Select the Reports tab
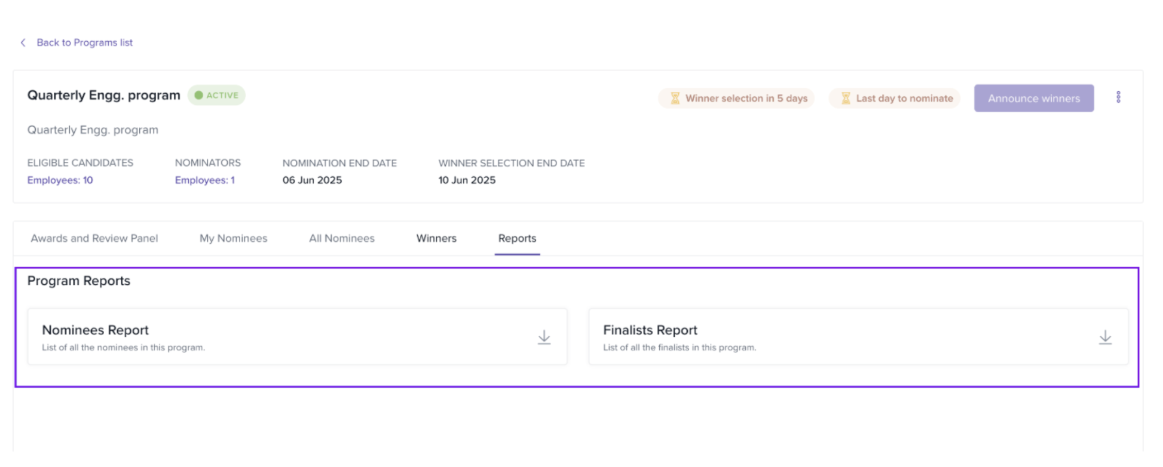Screen dimensions: 1163x467 pos(517,238)
